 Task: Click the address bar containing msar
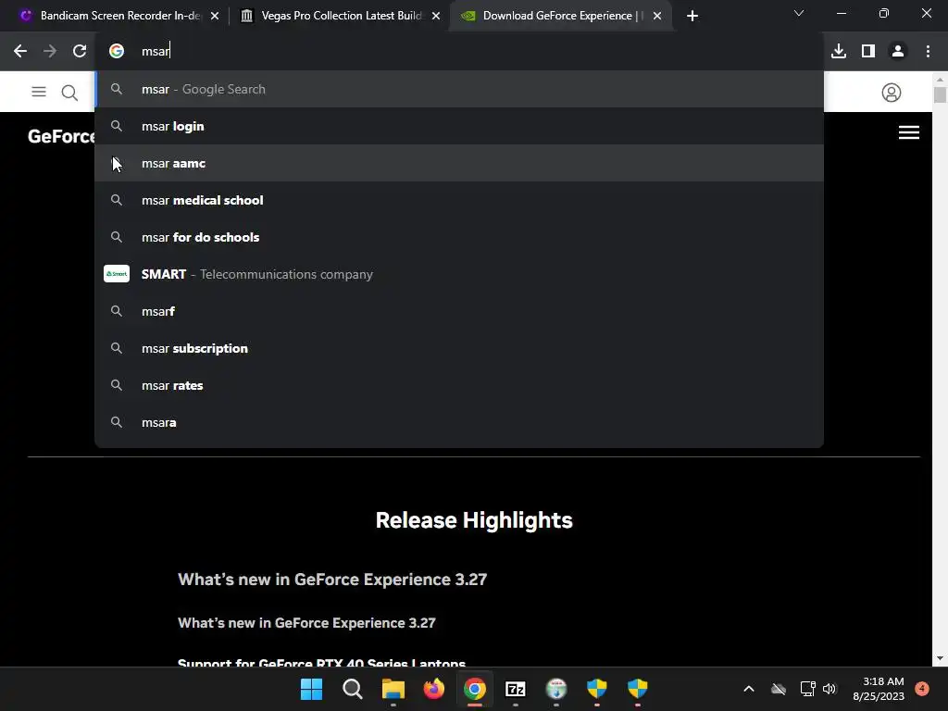click(x=459, y=51)
